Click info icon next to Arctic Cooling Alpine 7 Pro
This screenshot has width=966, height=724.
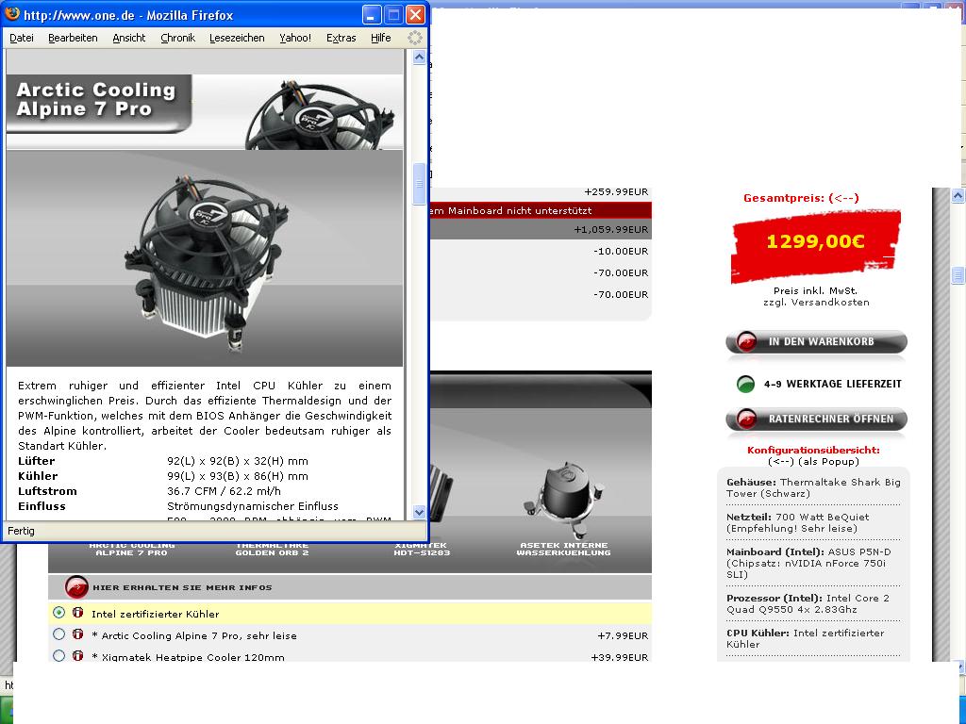[77, 634]
